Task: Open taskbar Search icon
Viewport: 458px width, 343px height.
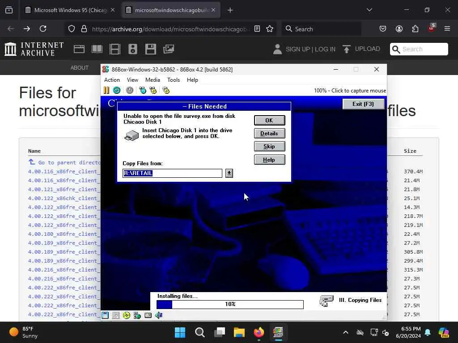Action: [200, 332]
